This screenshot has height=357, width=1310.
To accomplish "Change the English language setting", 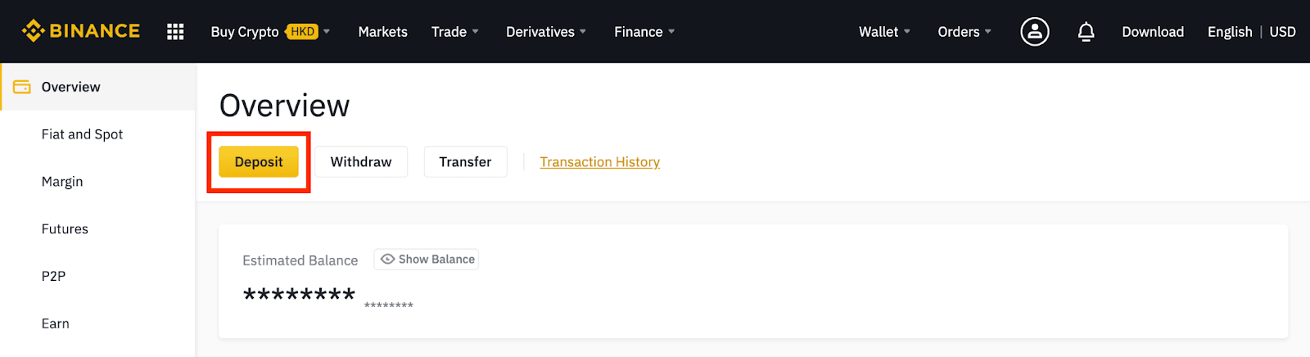I will 1229,32.
